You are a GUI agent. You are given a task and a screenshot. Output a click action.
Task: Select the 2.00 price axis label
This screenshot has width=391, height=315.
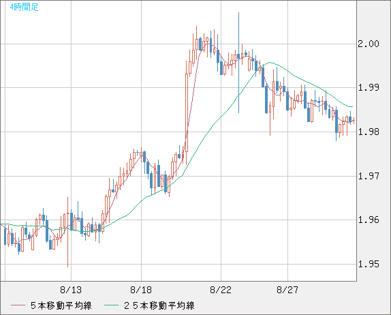(x=369, y=44)
